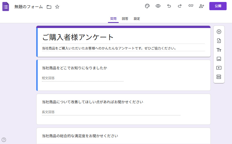The height and width of the screenshot is (144, 232).
Task: Edit the form title ご購入者様アンケート
Action: [78, 37]
